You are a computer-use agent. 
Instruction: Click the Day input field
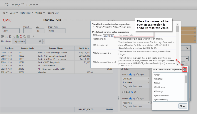tap(40, 31)
